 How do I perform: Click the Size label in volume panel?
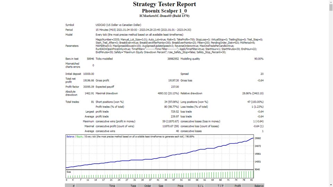tap(69, 171)
